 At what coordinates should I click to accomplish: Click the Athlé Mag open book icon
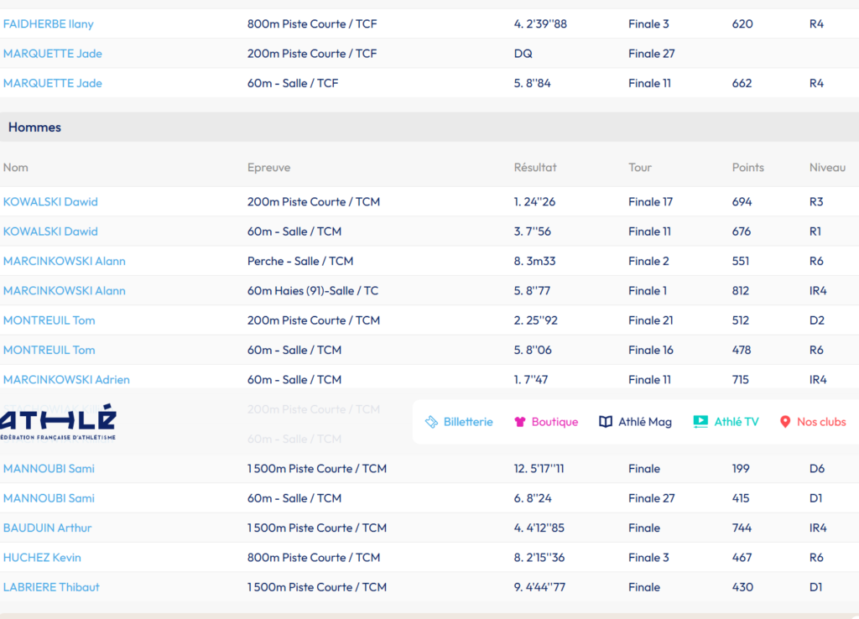coord(606,422)
